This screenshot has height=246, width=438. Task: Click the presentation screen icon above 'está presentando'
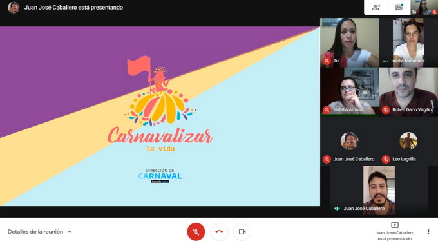(395, 225)
